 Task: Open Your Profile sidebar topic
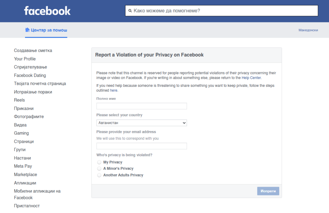pos(25,59)
